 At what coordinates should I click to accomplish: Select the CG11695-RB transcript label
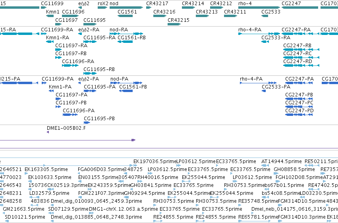[x=99, y=69]
